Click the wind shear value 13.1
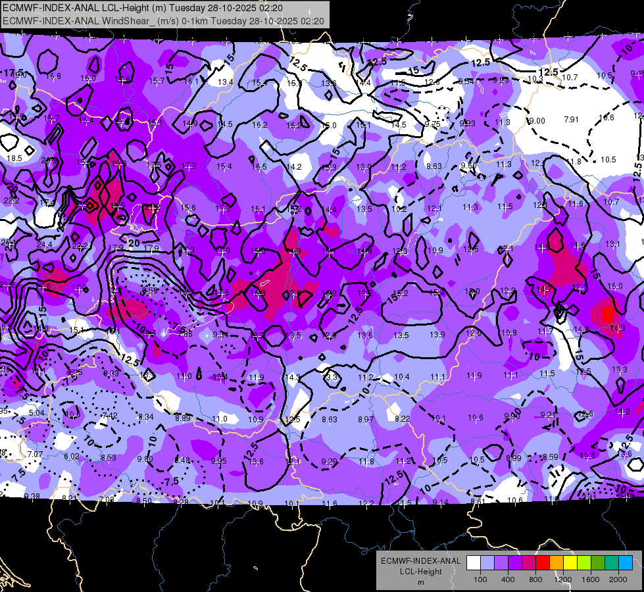This screenshot has height=592, width=644. click(612, 244)
